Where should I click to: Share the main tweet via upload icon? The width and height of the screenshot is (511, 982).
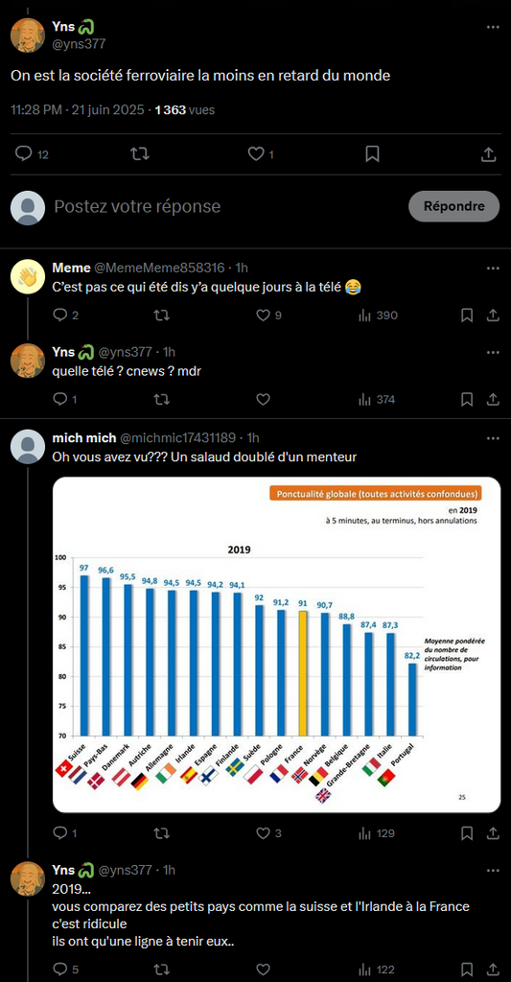tap(489, 153)
